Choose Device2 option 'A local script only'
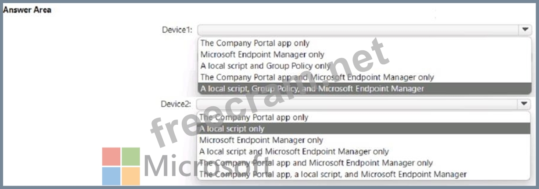Image resolution: width=539 pixels, height=189 pixels. [232, 129]
